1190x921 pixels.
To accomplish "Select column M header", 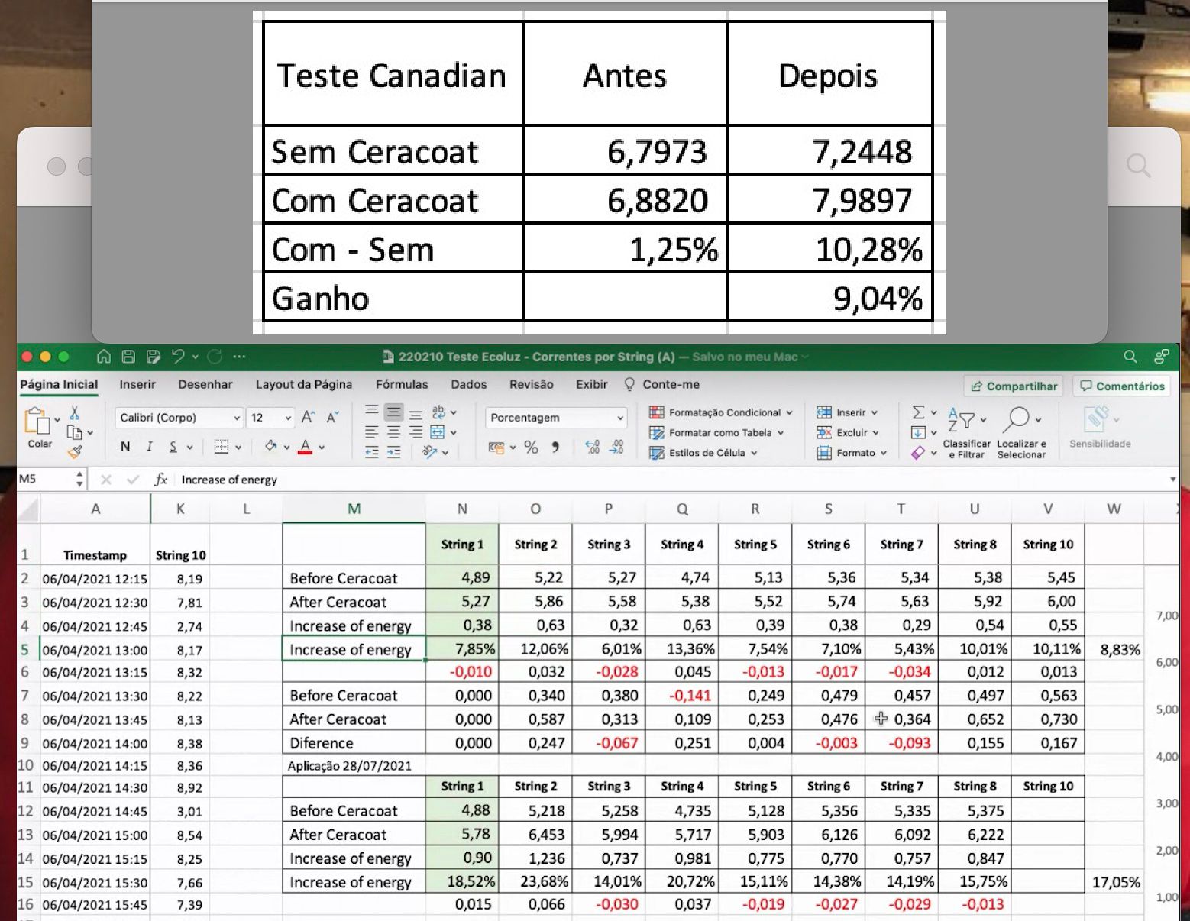I will pyautogui.click(x=354, y=509).
